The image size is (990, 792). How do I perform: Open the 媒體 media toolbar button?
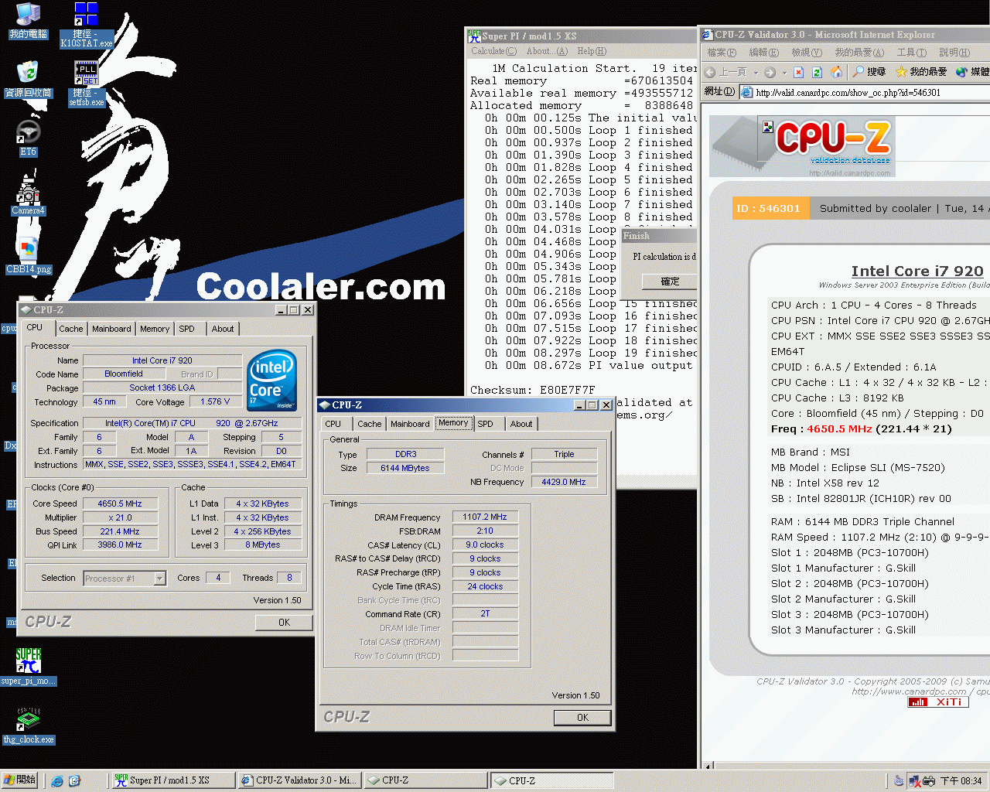972,72
